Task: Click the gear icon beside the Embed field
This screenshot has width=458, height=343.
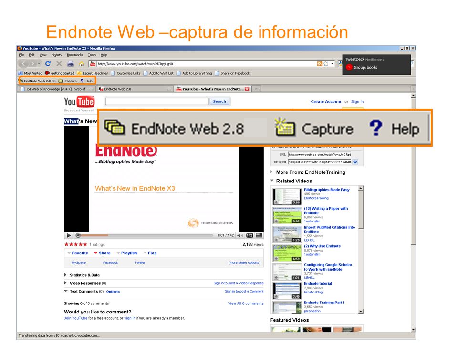Action: click(x=355, y=162)
